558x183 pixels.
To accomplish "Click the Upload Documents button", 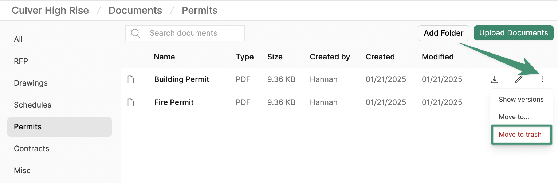I will tap(514, 33).
